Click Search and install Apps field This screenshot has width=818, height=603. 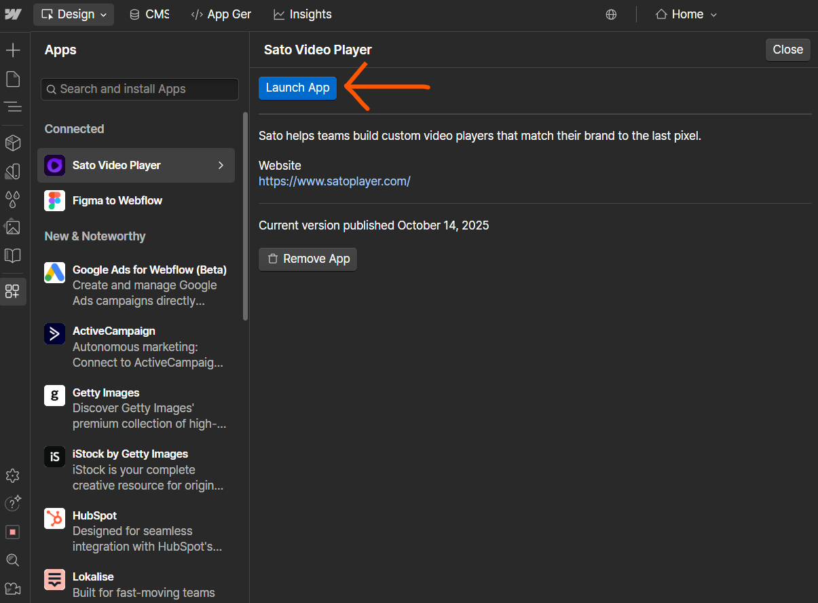pyautogui.click(x=139, y=89)
